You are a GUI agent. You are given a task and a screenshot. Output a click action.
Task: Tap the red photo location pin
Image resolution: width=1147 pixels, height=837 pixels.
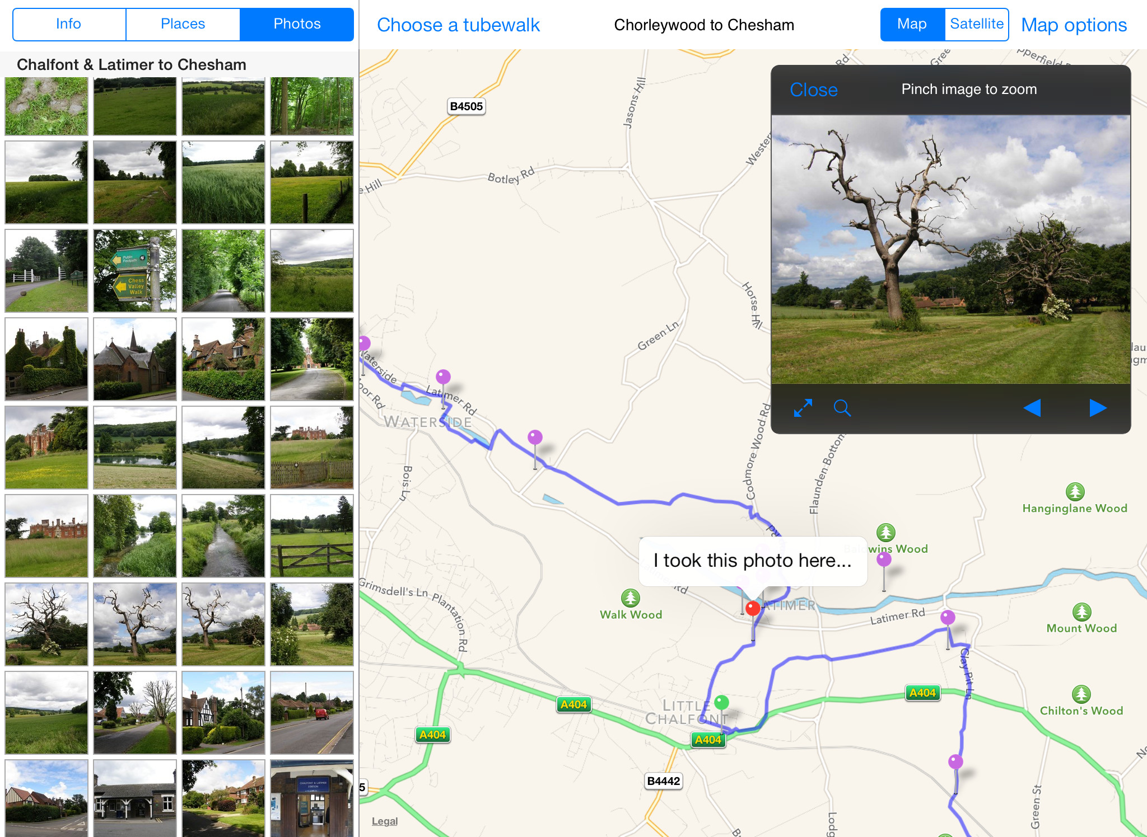click(753, 609)
